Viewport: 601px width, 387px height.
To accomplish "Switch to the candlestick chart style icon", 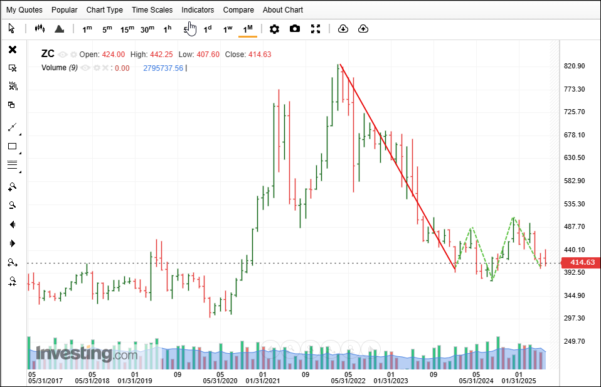I will tap(40, 28).
